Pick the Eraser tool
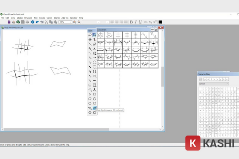239x159 pixels. 94,44
